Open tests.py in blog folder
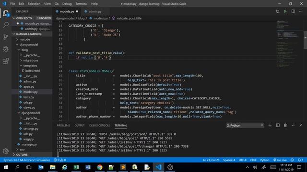307x172 pixels. (x=29, y=97)
